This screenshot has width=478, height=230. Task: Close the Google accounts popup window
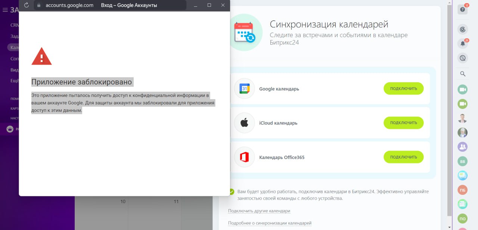click(x=223, y=5)
